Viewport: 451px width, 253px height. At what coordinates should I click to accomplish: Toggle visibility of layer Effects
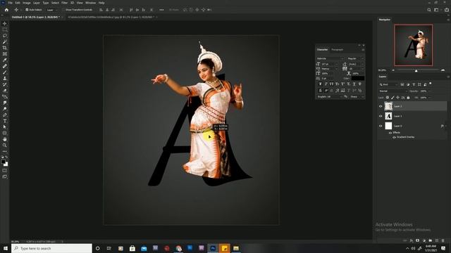pos(390,133)
